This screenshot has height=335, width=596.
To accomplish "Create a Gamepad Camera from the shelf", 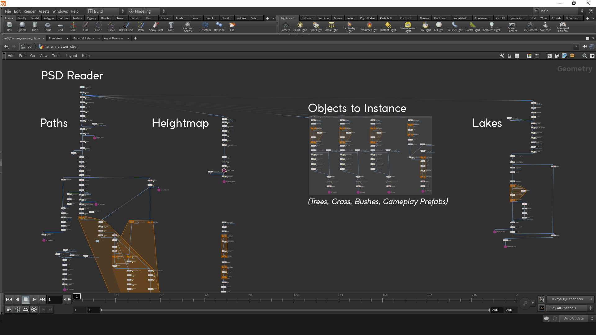I will click(562, 26).
